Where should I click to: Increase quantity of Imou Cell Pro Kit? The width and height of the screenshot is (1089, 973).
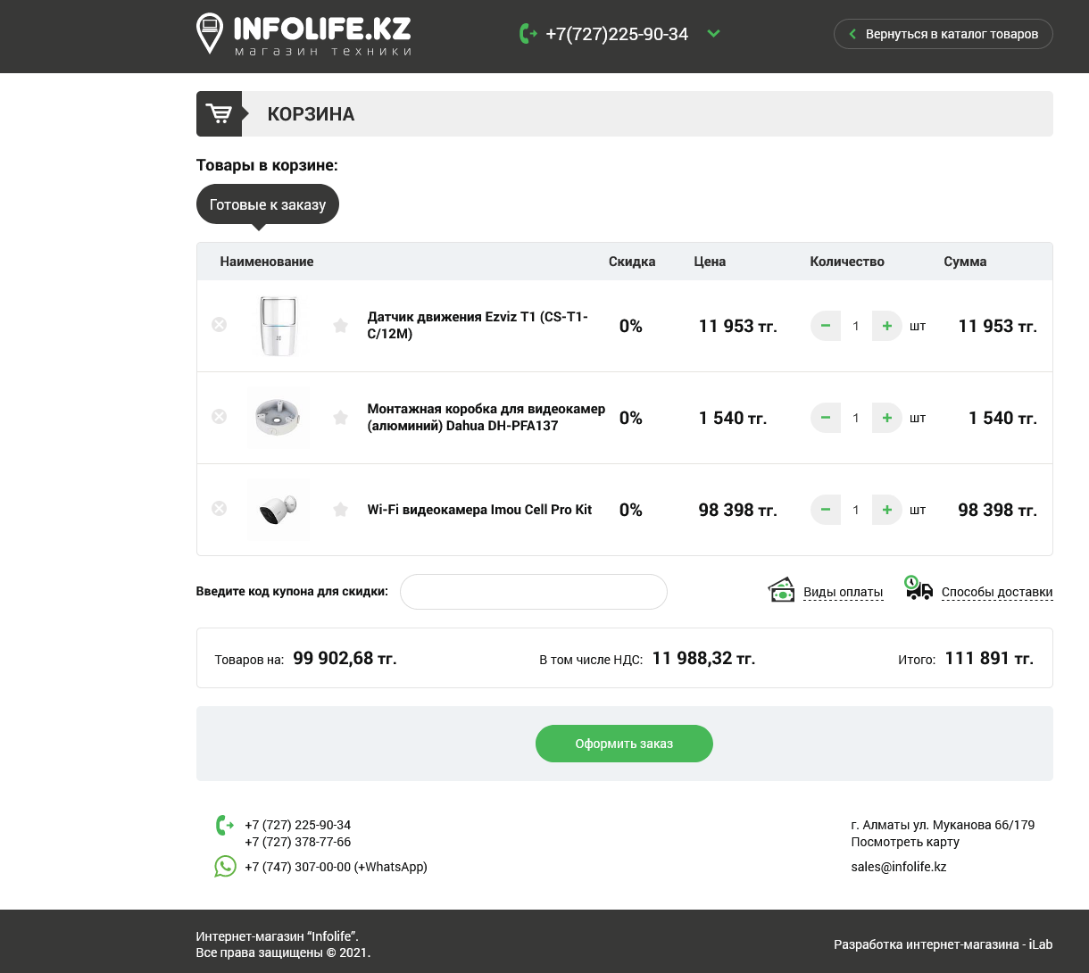pos(886,510)
